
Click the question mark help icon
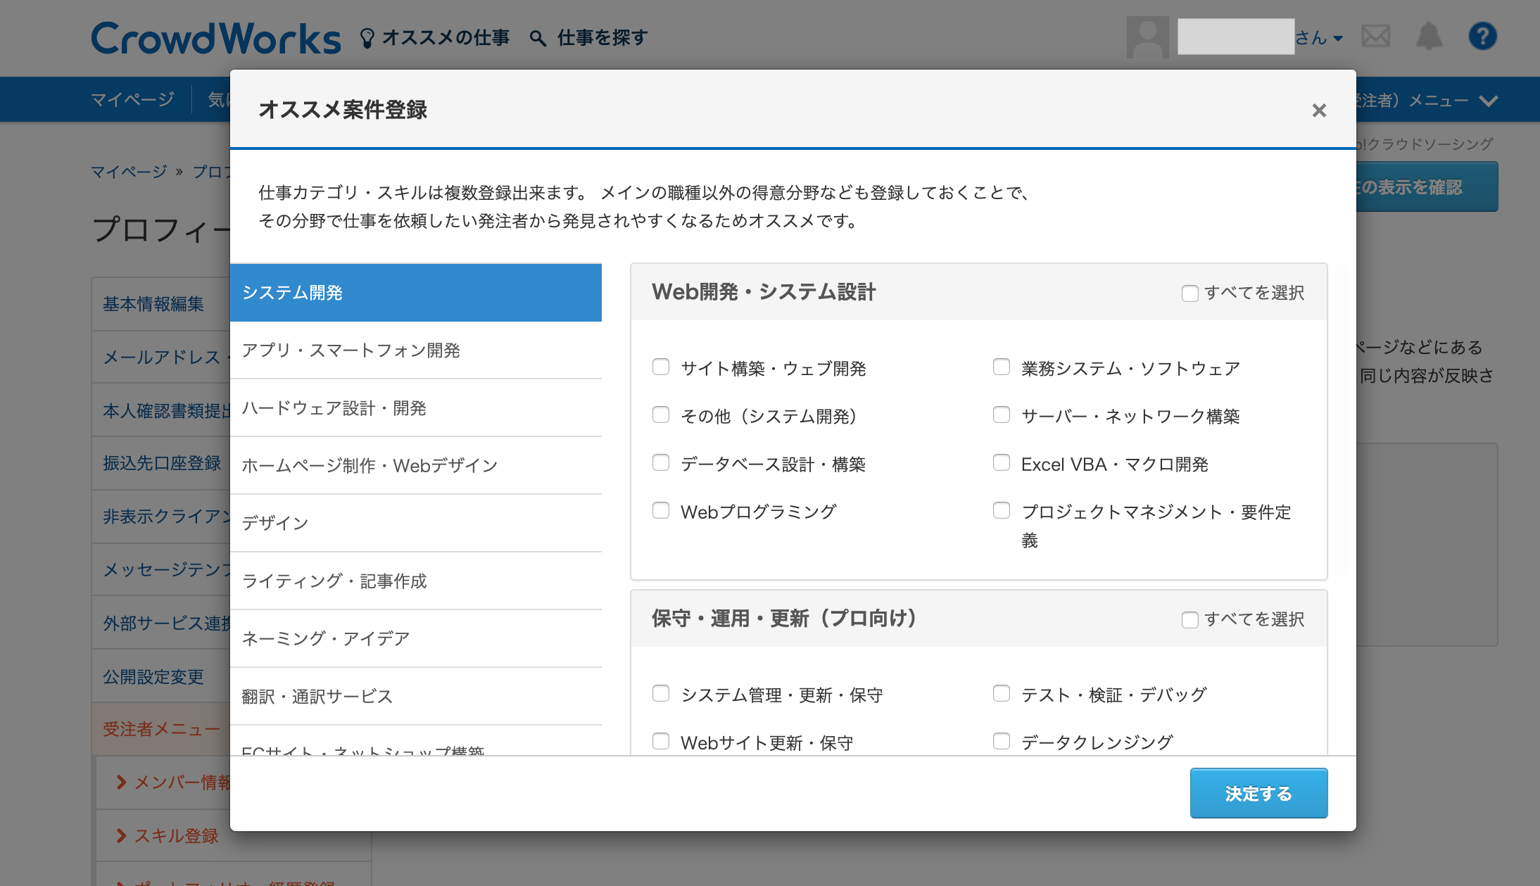1482,37
